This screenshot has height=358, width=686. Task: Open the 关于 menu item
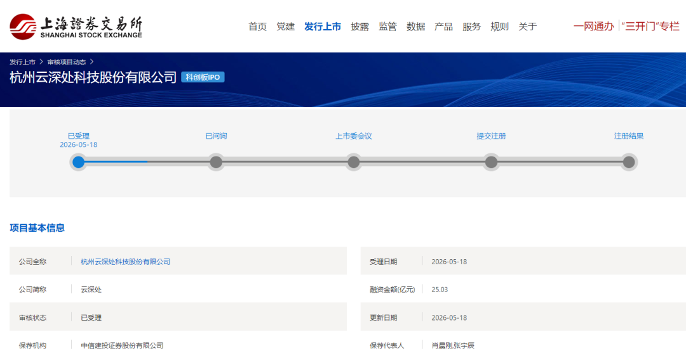(528, 27)
